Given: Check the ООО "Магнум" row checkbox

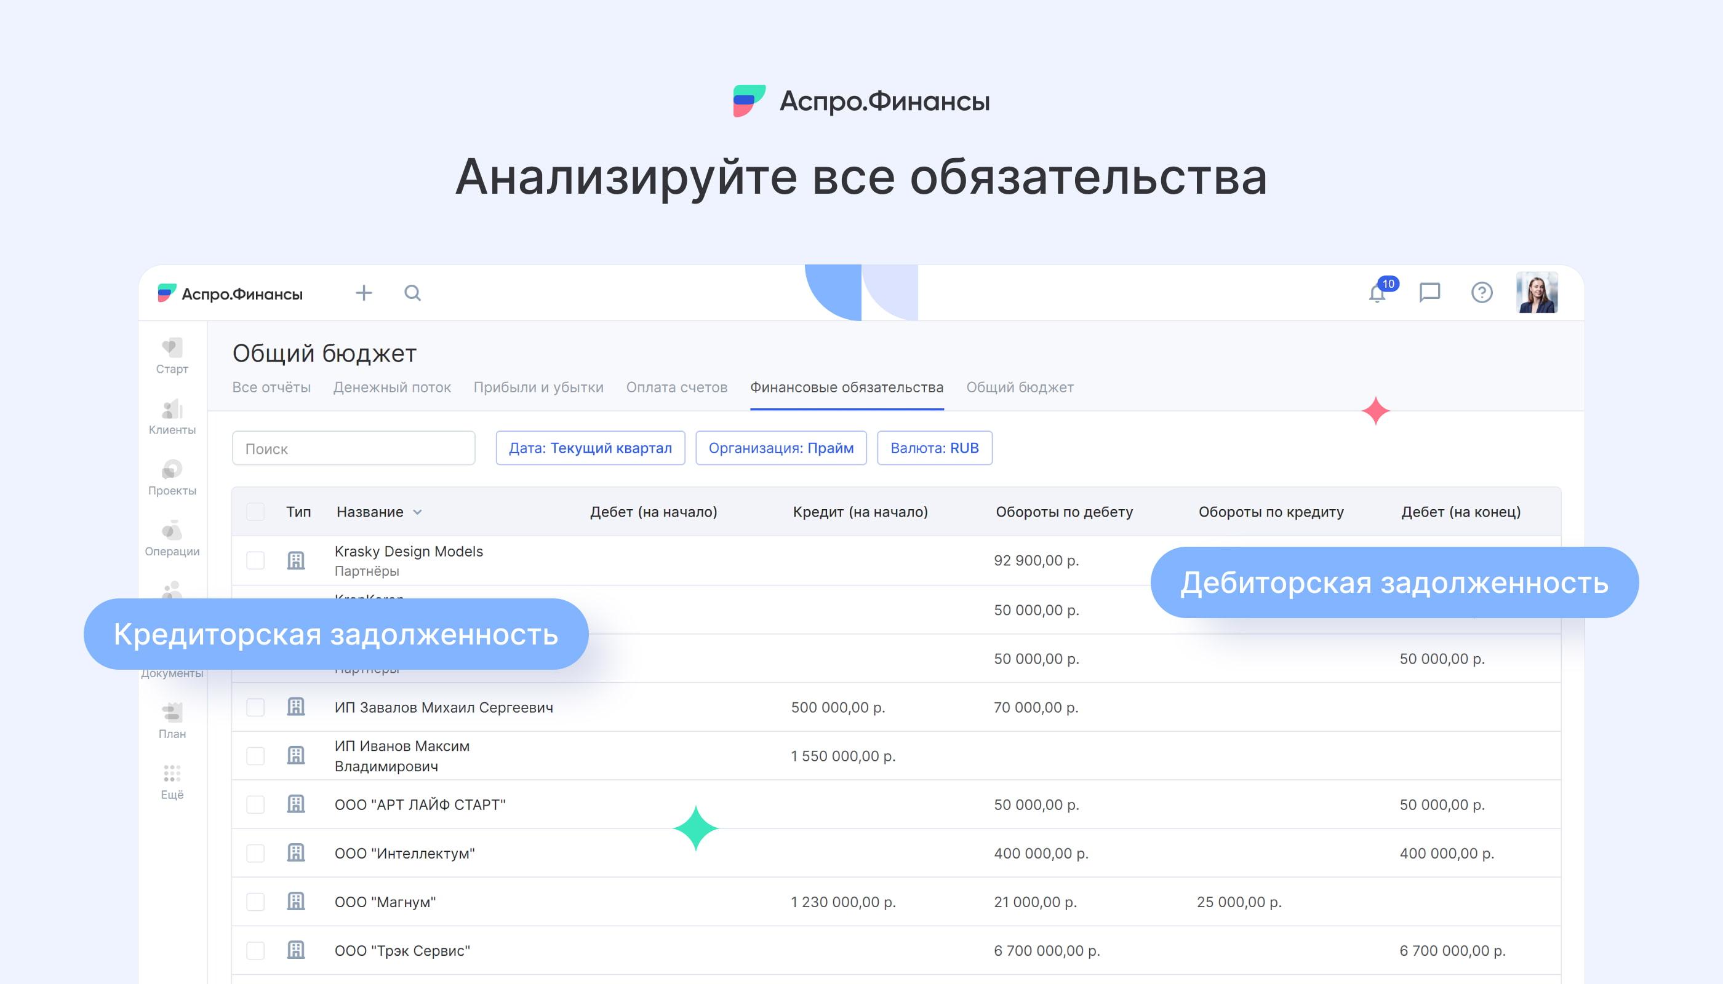Looking at the screenshot, I should tap(255, 902).
